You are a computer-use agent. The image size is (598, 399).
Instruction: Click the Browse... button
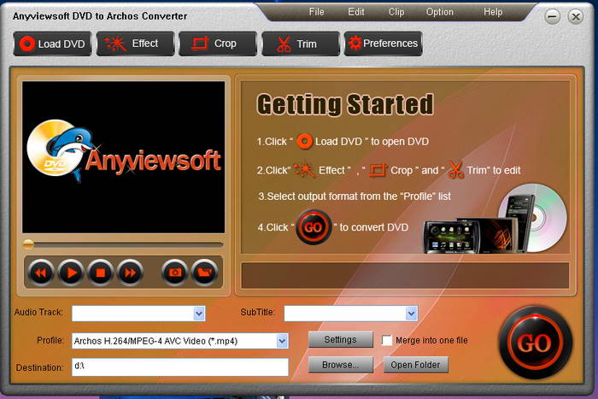pos(341,365)
